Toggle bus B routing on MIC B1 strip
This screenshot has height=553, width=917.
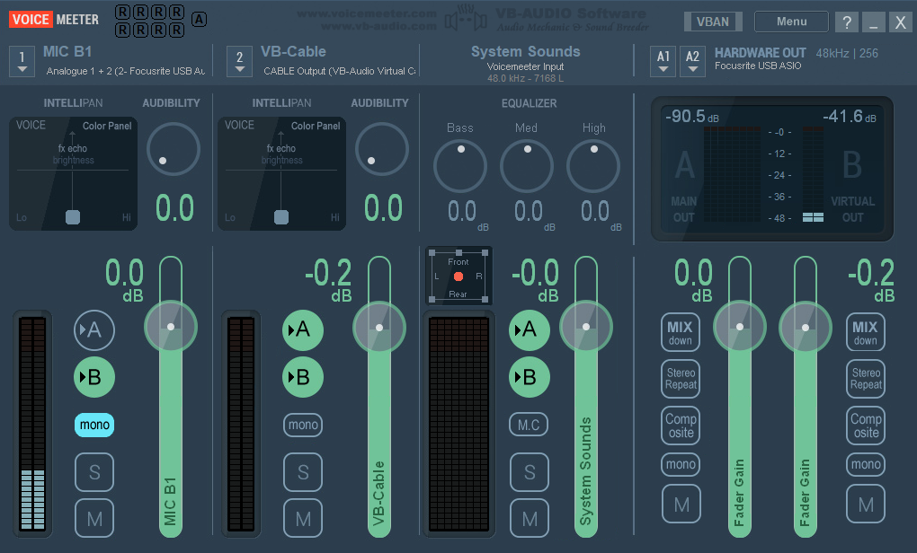94,377
